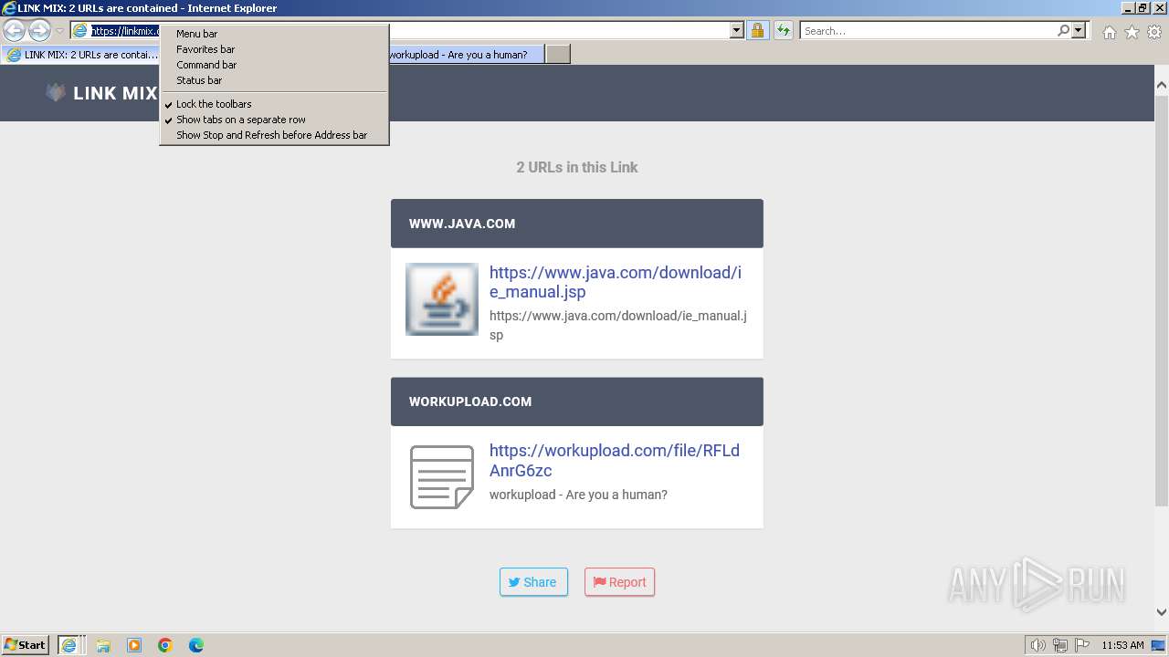Enable the Menu bar option
Screen dimensions: 1169x657
(274, 34)
